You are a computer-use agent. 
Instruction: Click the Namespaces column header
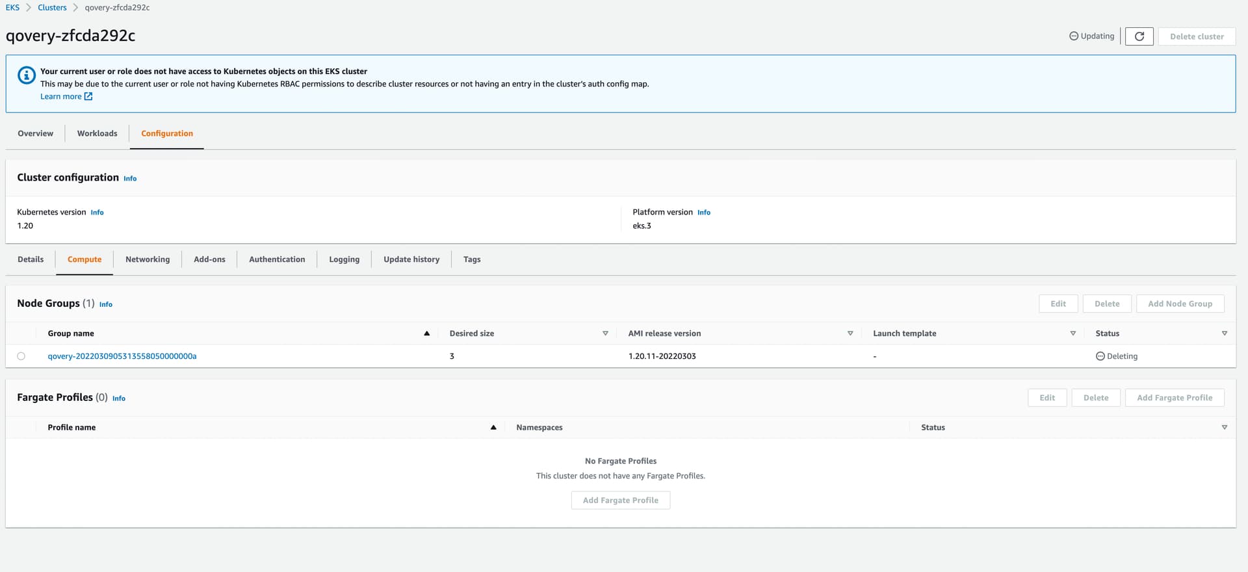point(539,428)
